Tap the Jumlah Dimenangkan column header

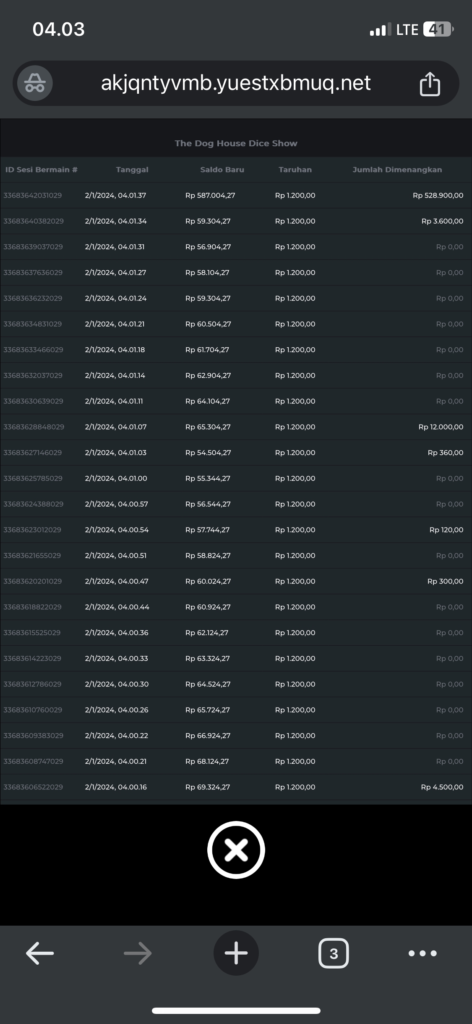tap(397, 170)
